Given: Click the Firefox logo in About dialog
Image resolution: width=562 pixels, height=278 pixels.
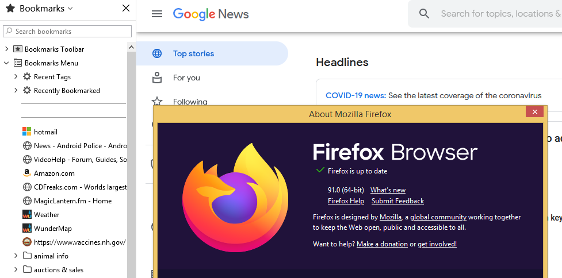Looking at the screenshot, I should click(235, 197).
